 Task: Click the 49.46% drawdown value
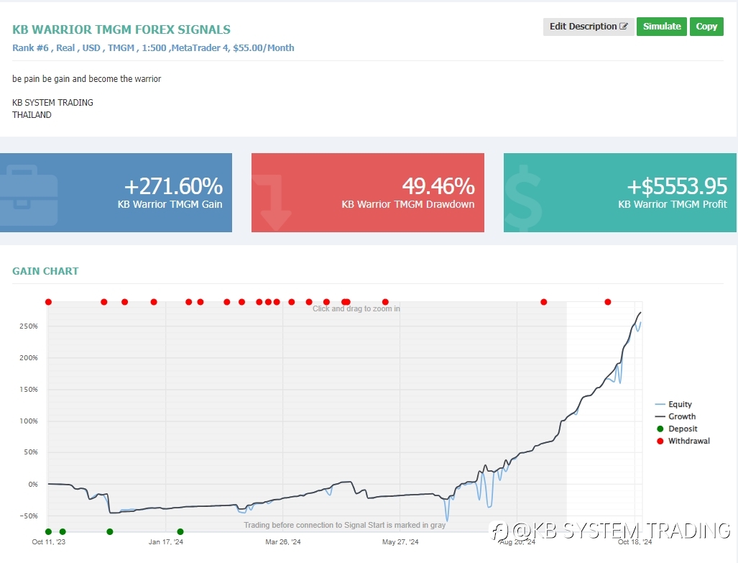pos(438,186)
